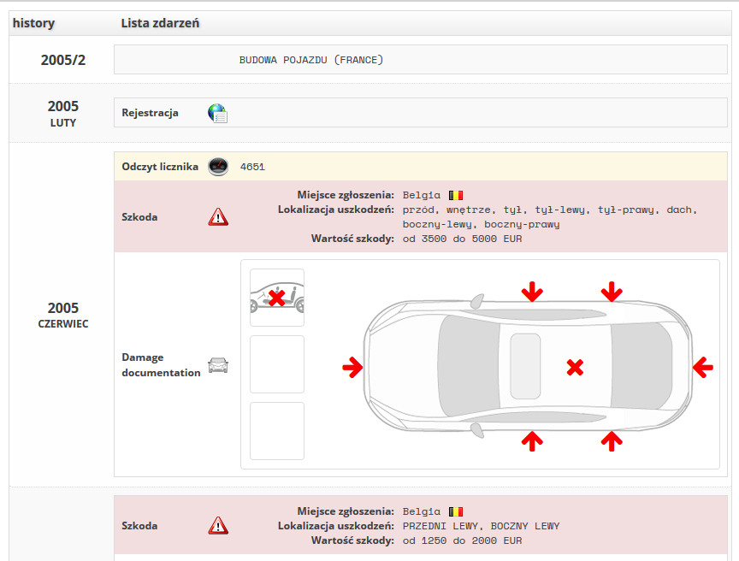This screenshot has height=561, width=739.
Task: Click the car icon beside Damage documentation
Action: click(218, 365)
